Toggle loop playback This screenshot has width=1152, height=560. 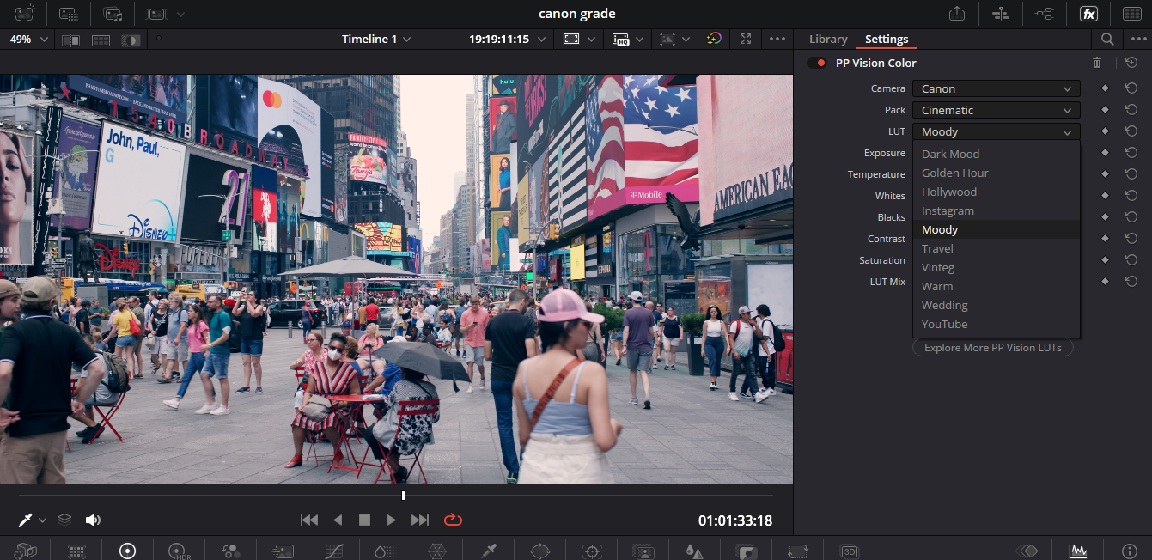click(x=453, y=520)
